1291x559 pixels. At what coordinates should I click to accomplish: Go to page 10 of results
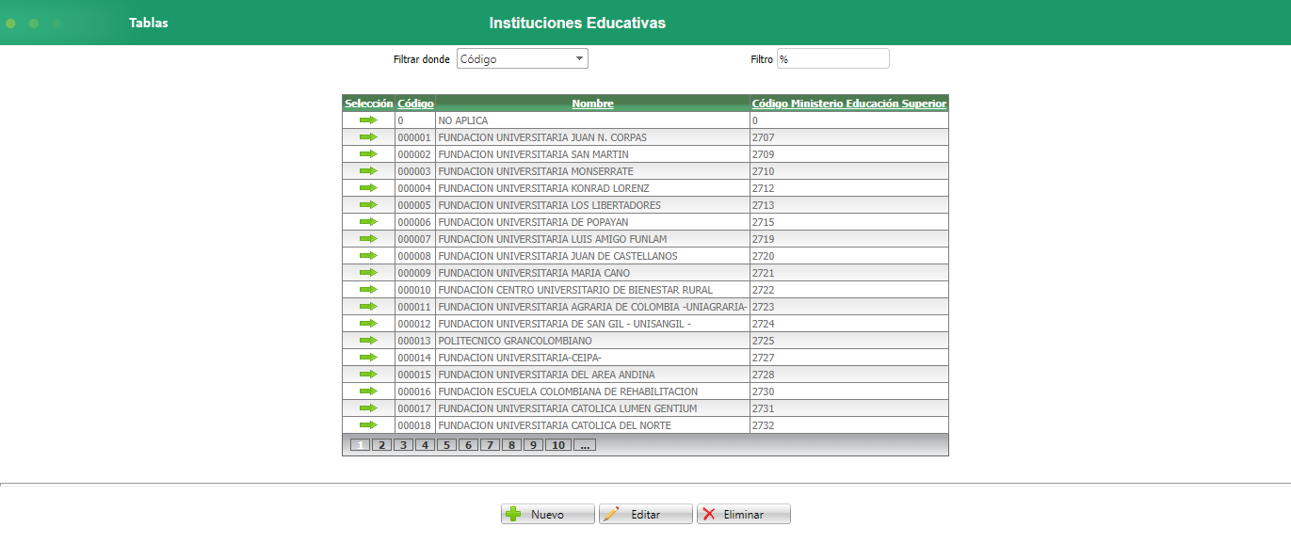[558, 445]
